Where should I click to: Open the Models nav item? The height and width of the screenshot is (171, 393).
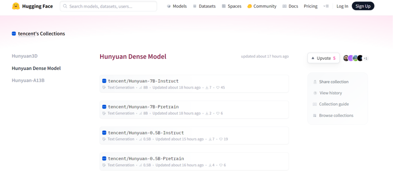pyautogui.click(x=177, y=6)
